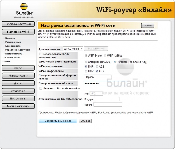Expand the Аутентификация WPA2 Mixed dropdown

(73, 49)
